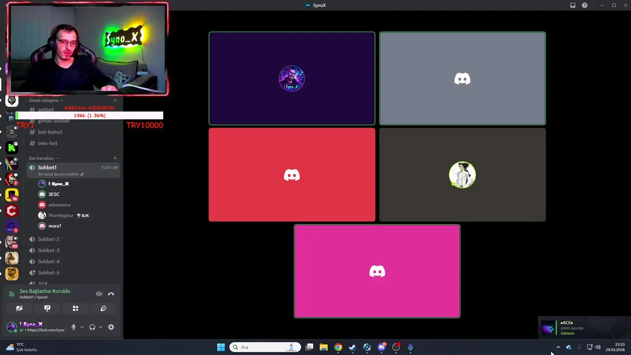The height and width of the screenshot is (355, 631).
Task: Add channel to Genel dalaşma
Action: point(115,100)
